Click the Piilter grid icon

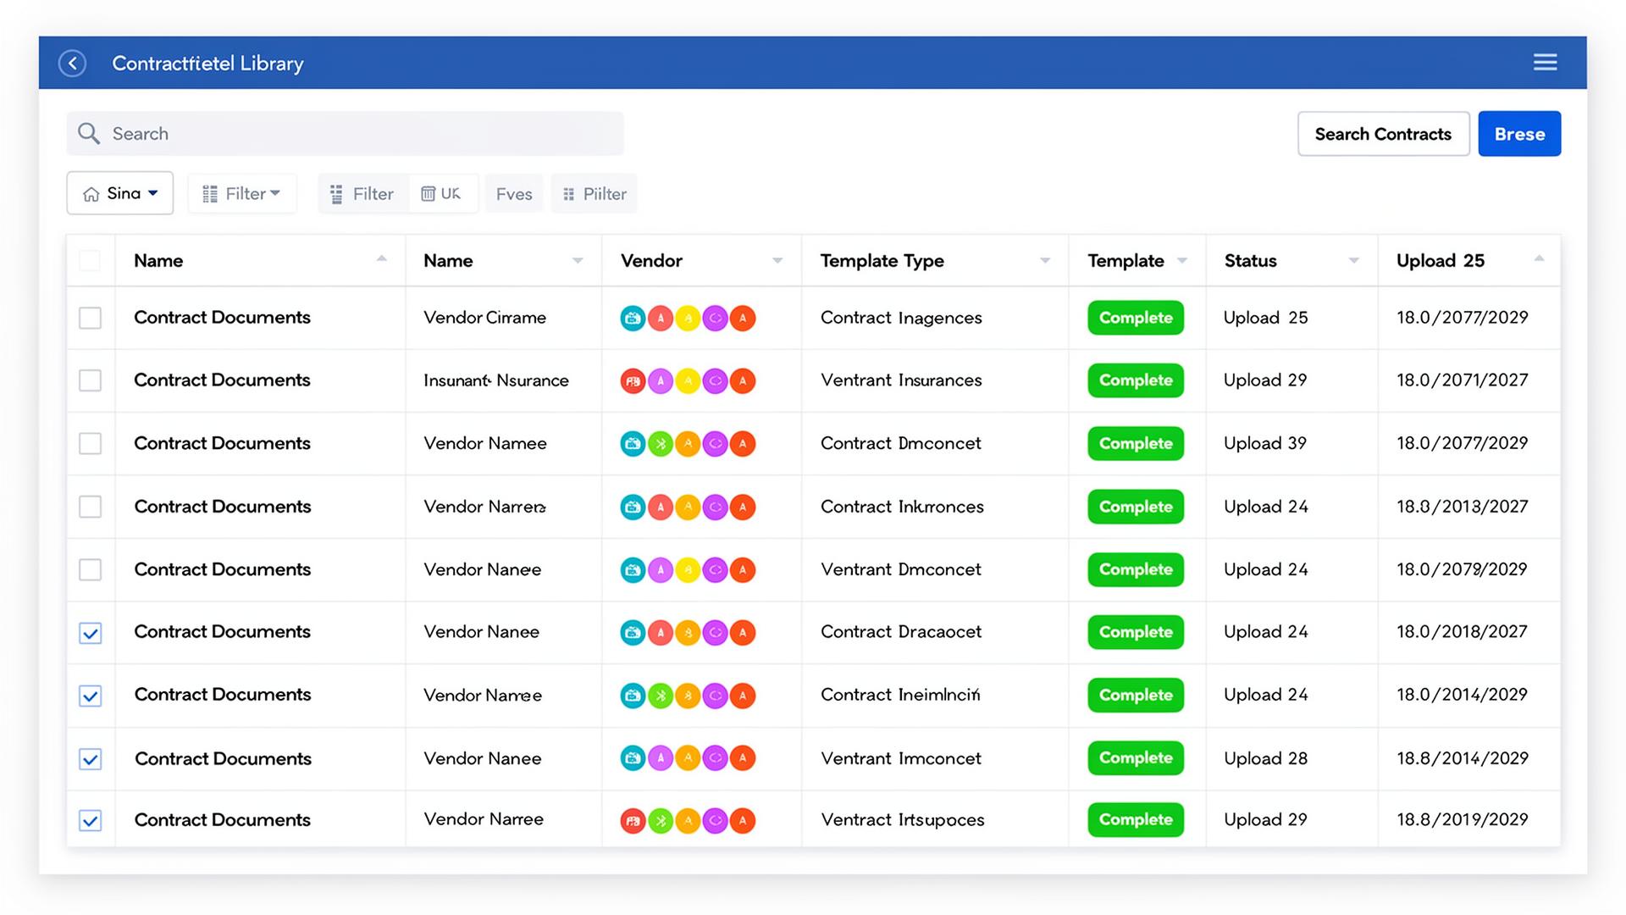pyautogui.click(x=568, y=194)
